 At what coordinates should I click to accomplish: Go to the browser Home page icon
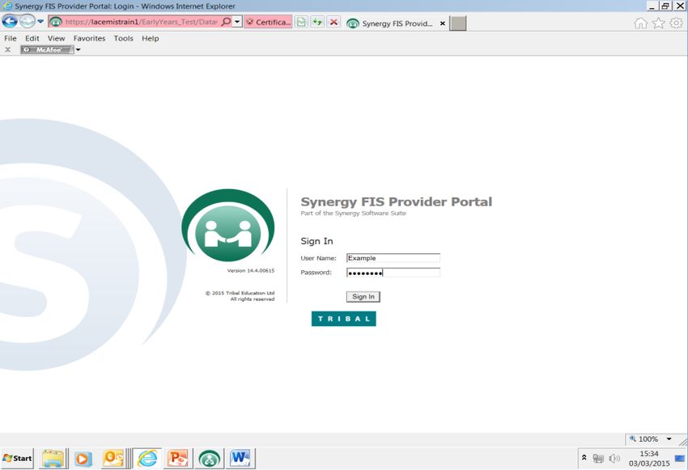tap(640, 23)
